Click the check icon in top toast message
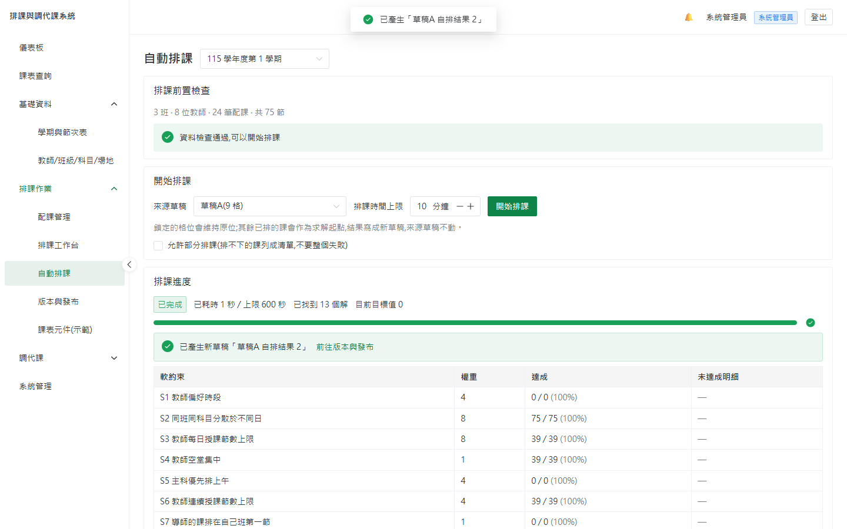Screen dimensions: 847x529 (368, 19)
